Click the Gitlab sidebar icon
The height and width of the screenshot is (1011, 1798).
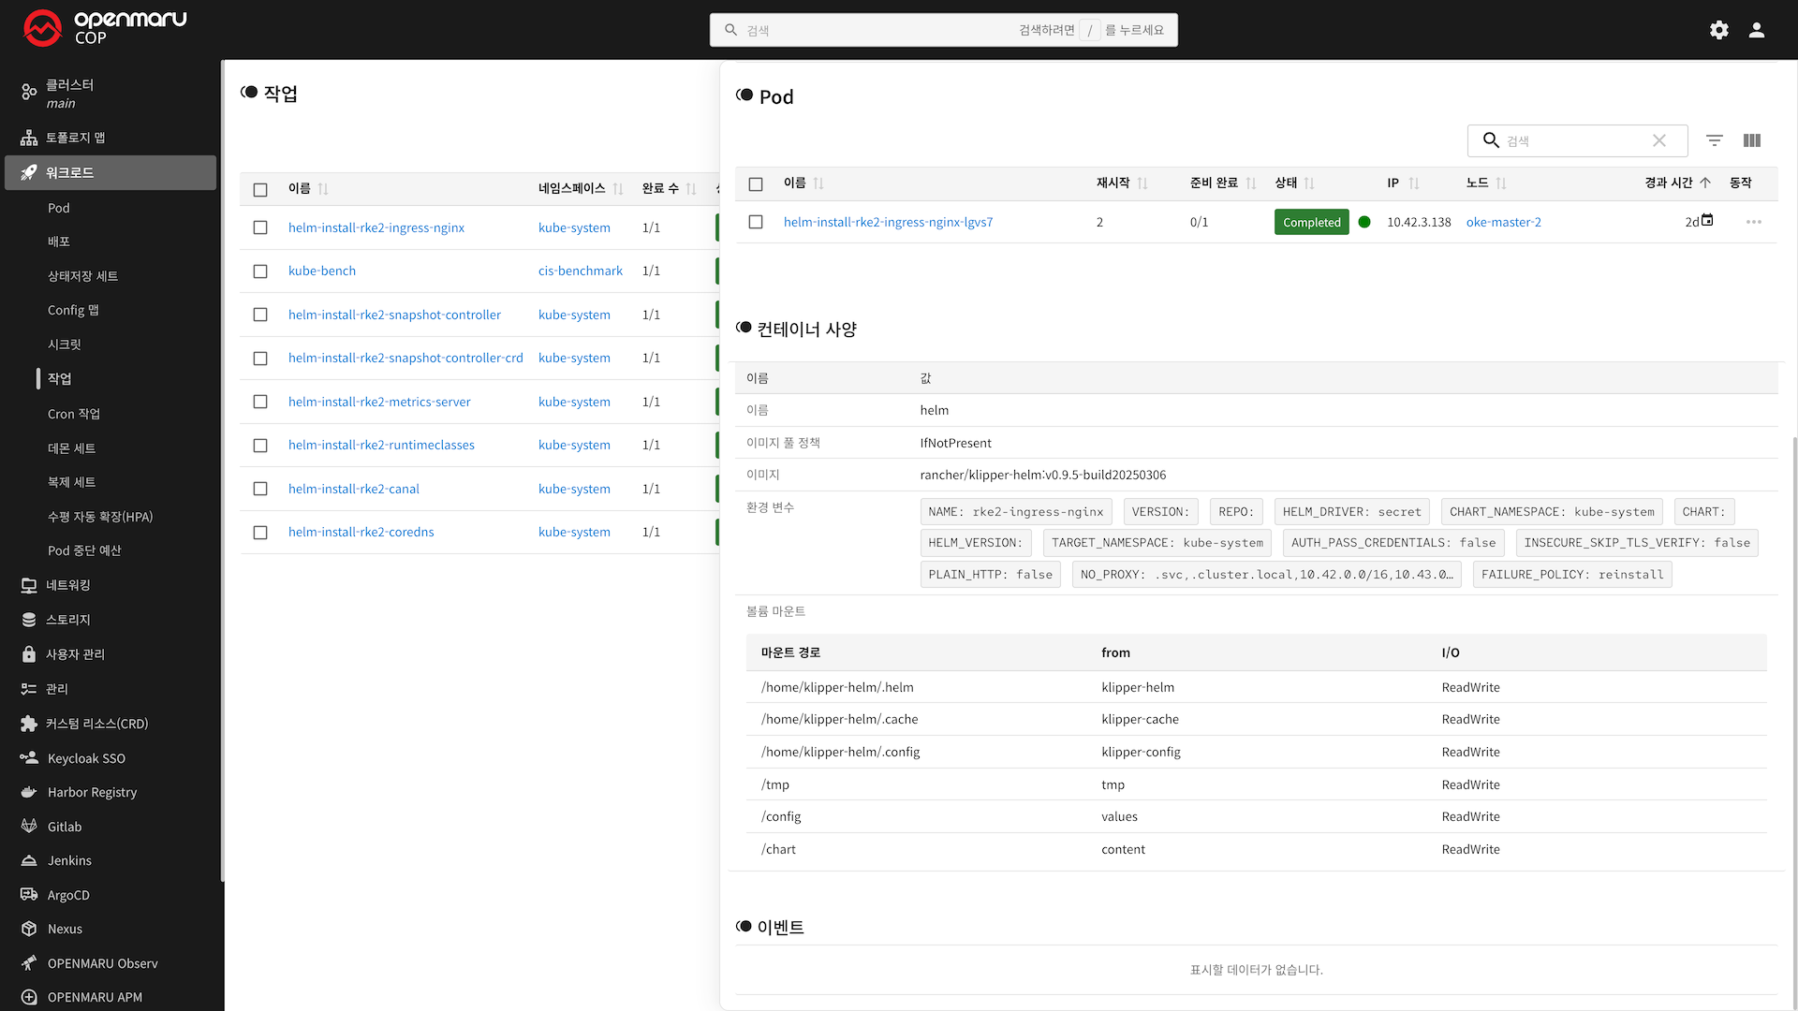pyautogui.click(x=29, y=827)
